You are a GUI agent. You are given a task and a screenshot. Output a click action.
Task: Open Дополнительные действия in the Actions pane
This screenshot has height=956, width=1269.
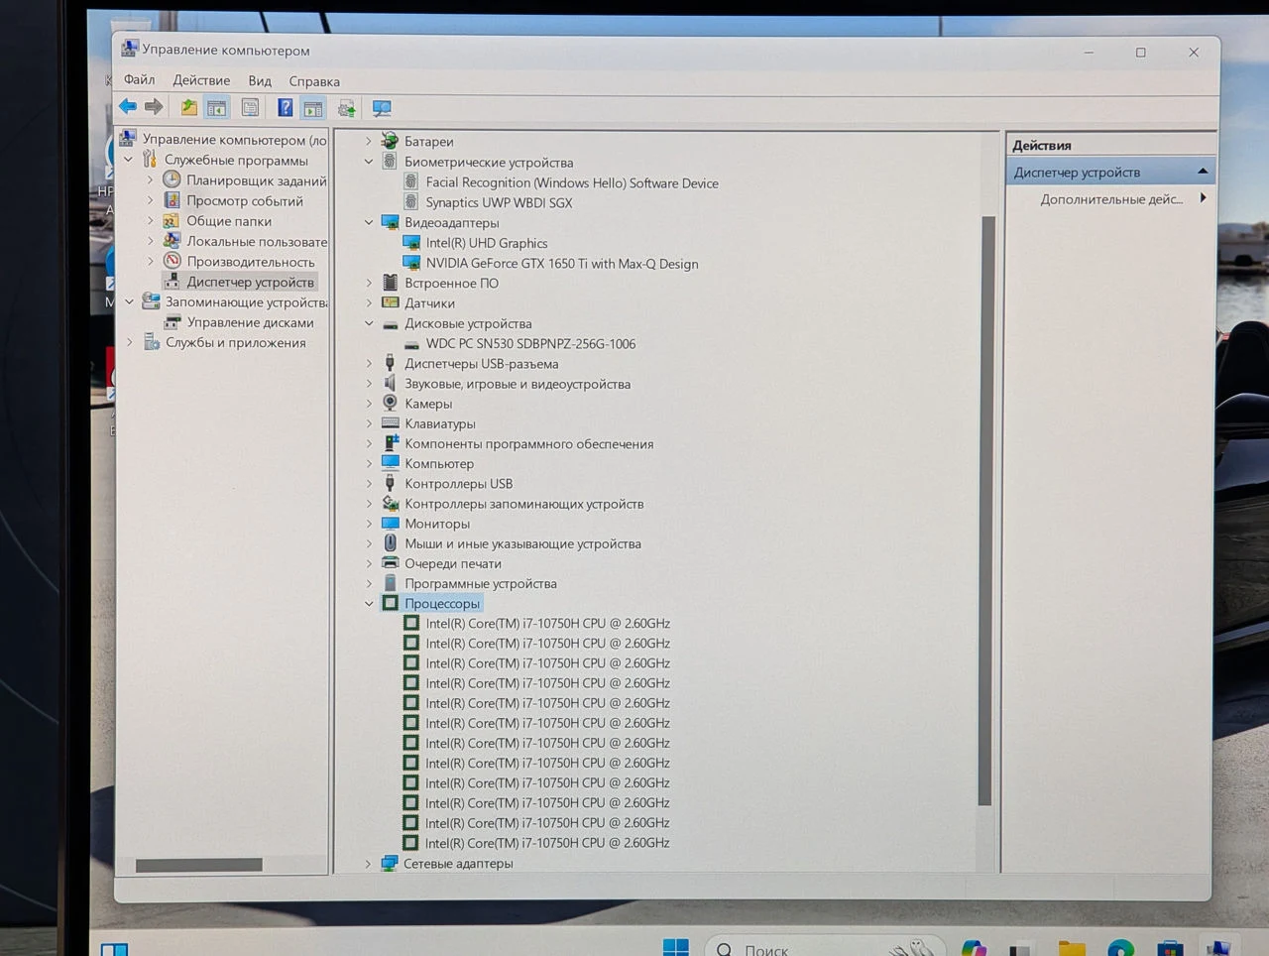click(1111, 199)
